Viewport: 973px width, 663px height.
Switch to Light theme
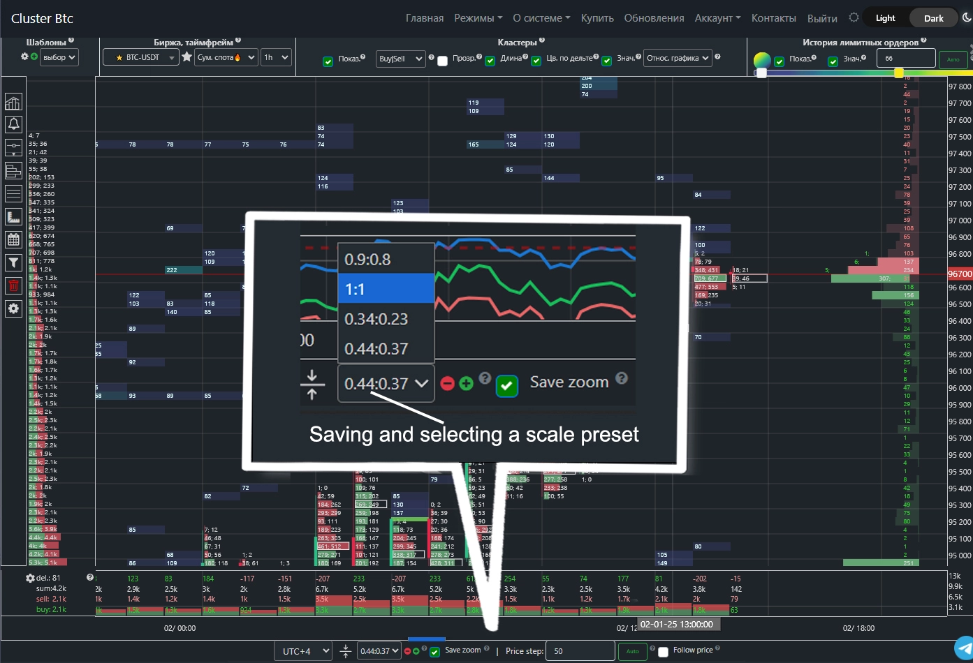click(x=885, y=18)
